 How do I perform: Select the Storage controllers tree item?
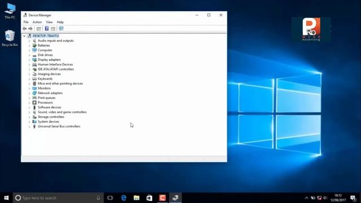(51, 117)
